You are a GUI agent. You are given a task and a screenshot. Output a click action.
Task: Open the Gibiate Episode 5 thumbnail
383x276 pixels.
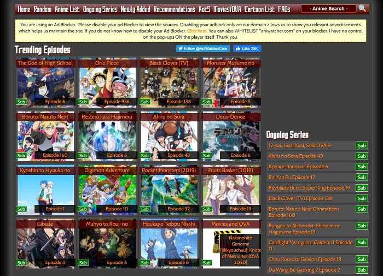[x=45, y=244]
